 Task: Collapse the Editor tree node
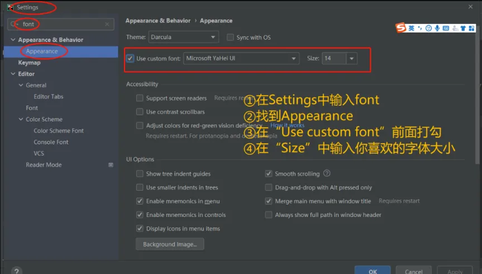(13, 74)
